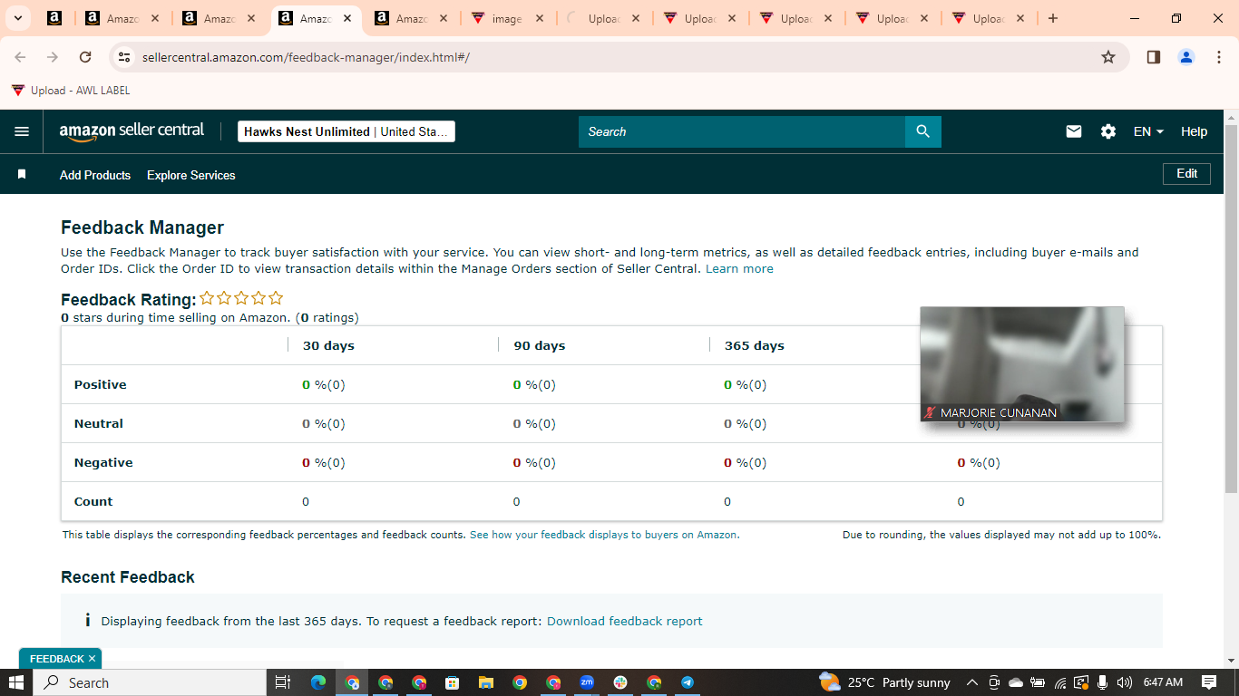Click the browser address bar URL

pyautogui.click(x=306, y=57)
